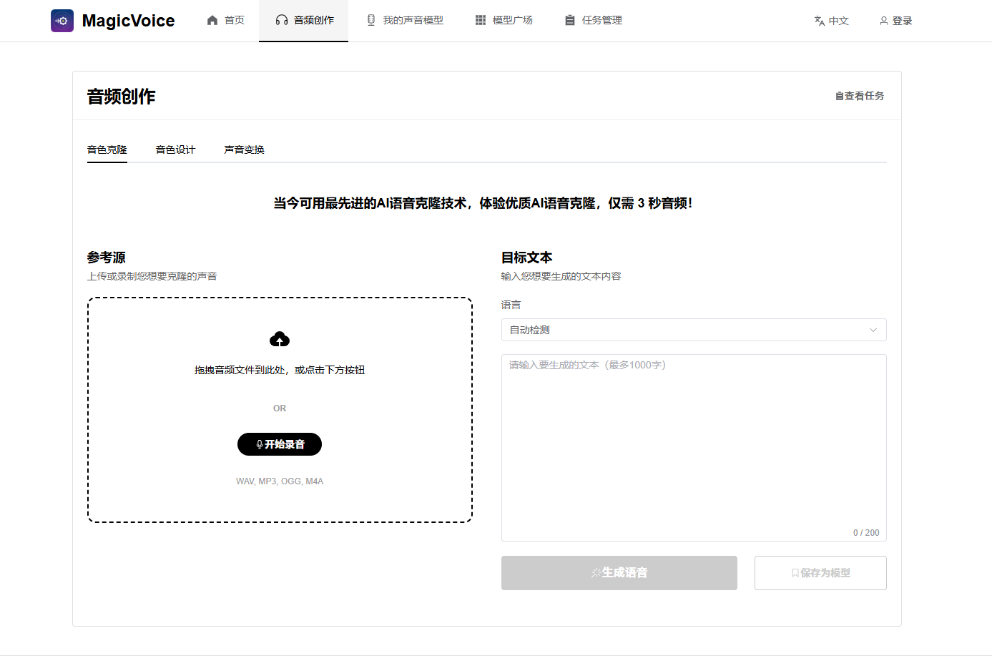Click the MagicVoice logo icon

(x=62, y=21)
